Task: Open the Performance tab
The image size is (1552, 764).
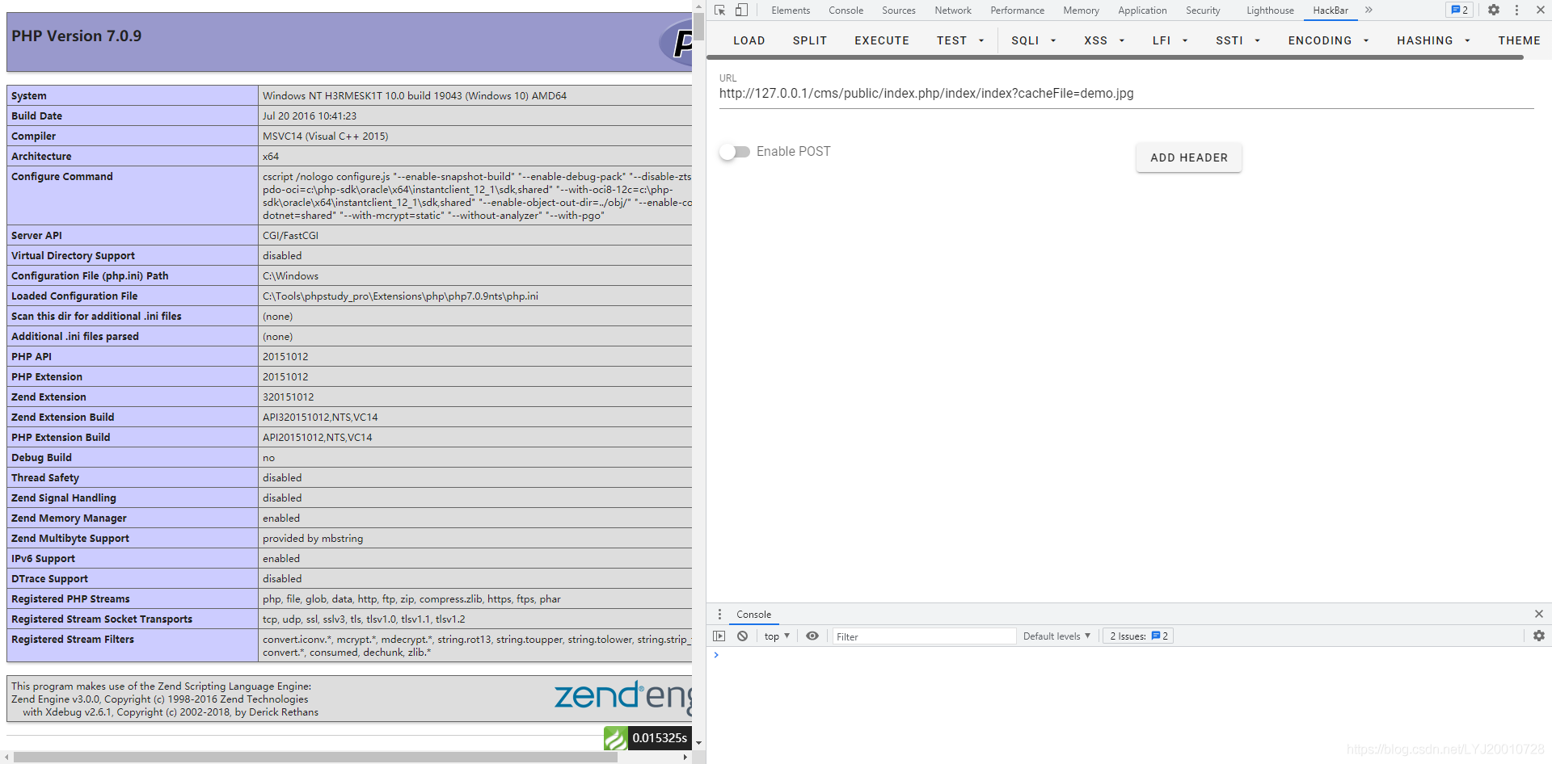Action: coord(1017,10)
